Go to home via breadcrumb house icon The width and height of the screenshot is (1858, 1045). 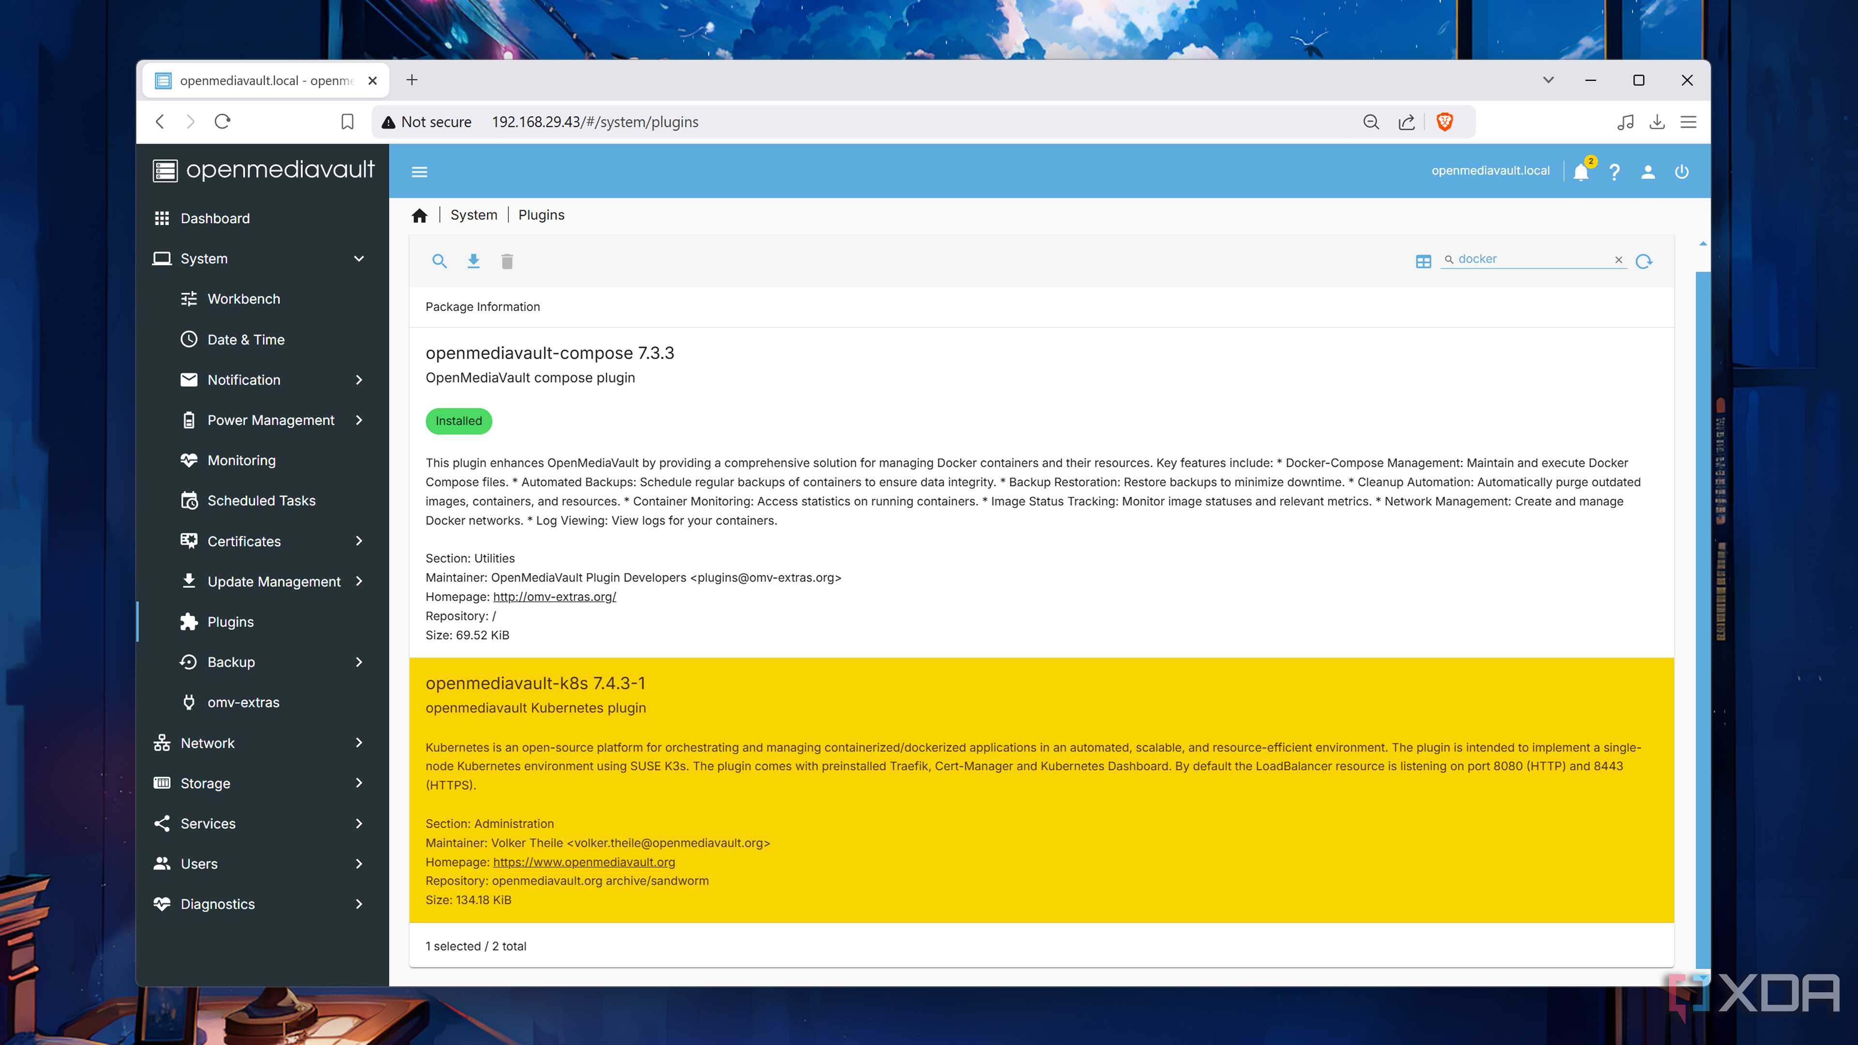(x=419, y=215)
